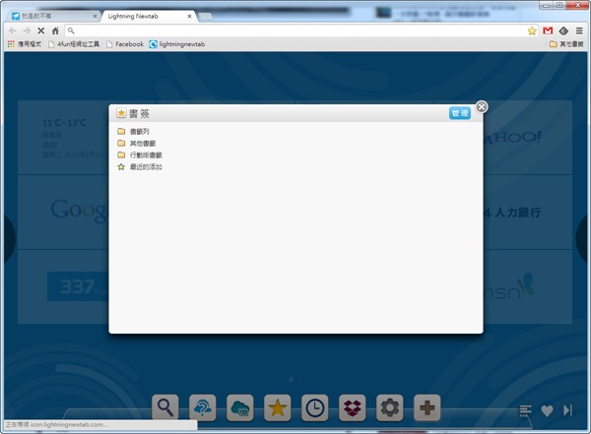
Task: Click the msn tile behind the dialog
Action: pos(528,286)
